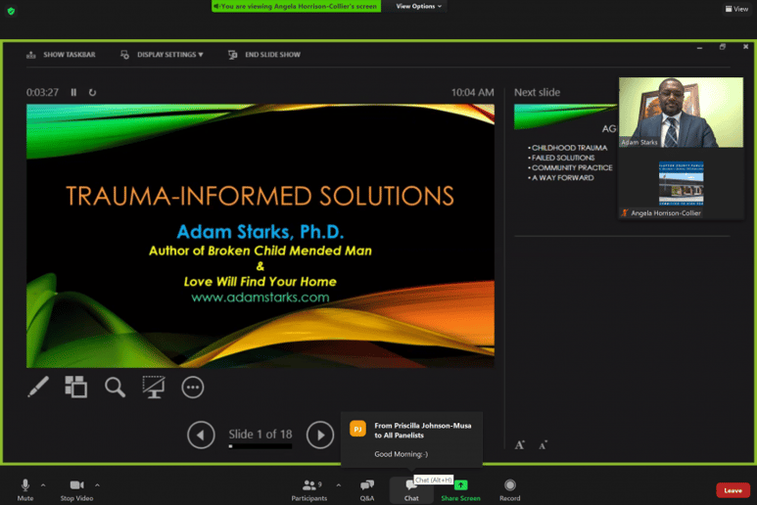Click the current slide preview
Image resolution: width=757 pixels, height=505 pixels.
[x=260, y=236]
